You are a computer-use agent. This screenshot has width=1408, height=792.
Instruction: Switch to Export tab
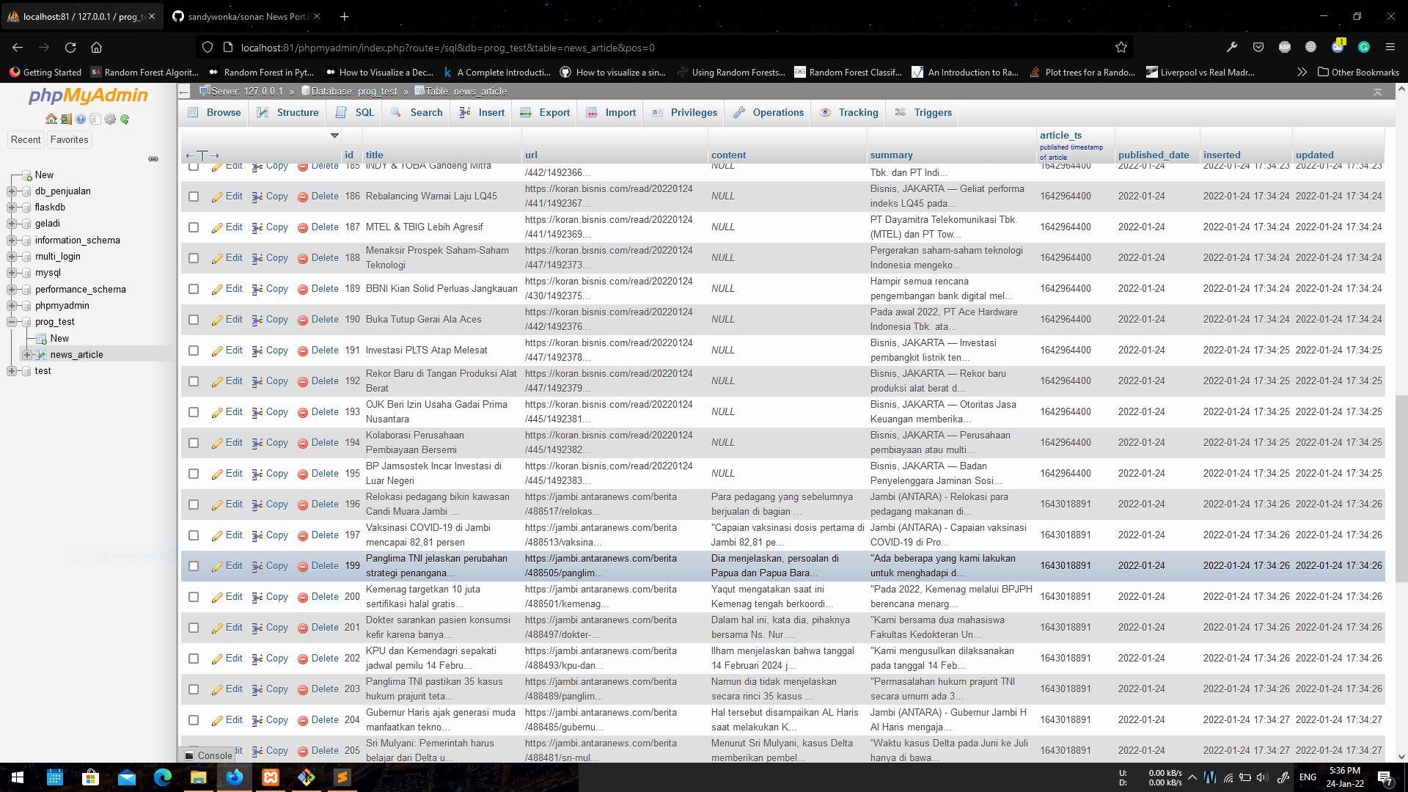pos(545,113)
